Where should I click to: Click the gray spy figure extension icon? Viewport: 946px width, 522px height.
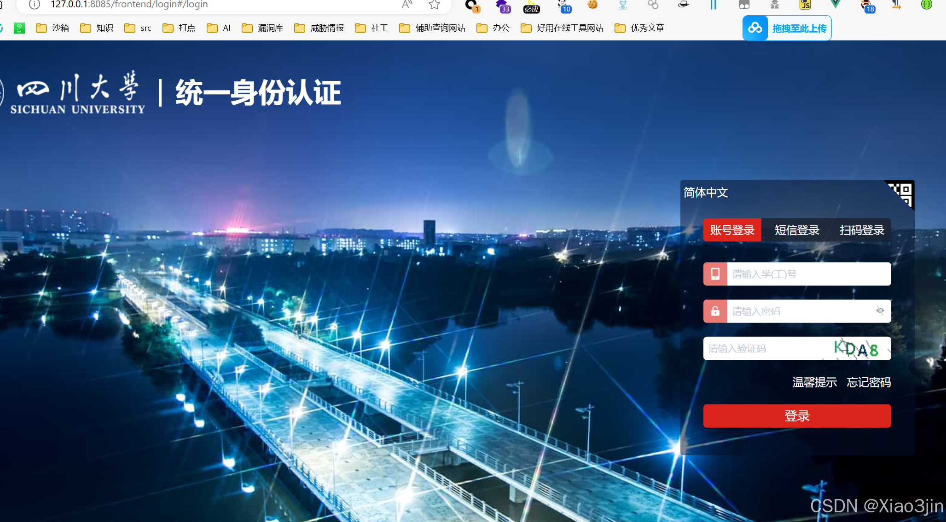point(775,5)
